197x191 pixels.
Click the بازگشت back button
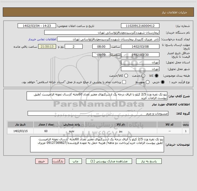point(59,161)
